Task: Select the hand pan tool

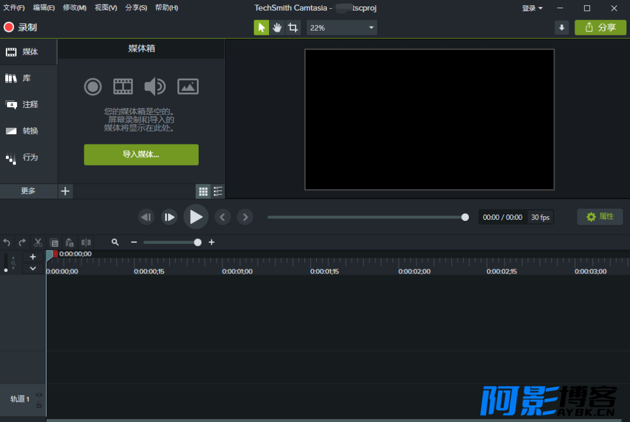Action: point(277,28)
